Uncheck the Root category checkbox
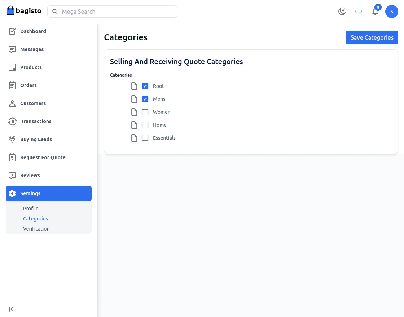The image size is (404, 317). click(x=145, y=86)
